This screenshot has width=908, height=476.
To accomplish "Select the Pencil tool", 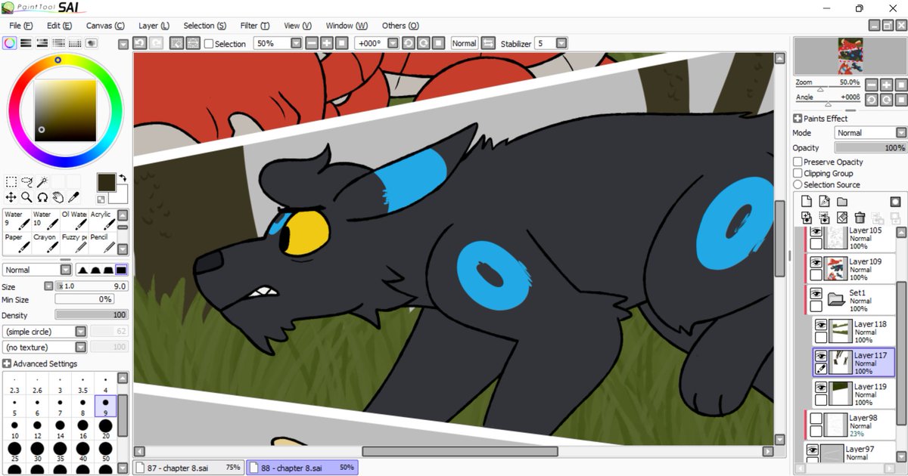I will tap(101, 242).
